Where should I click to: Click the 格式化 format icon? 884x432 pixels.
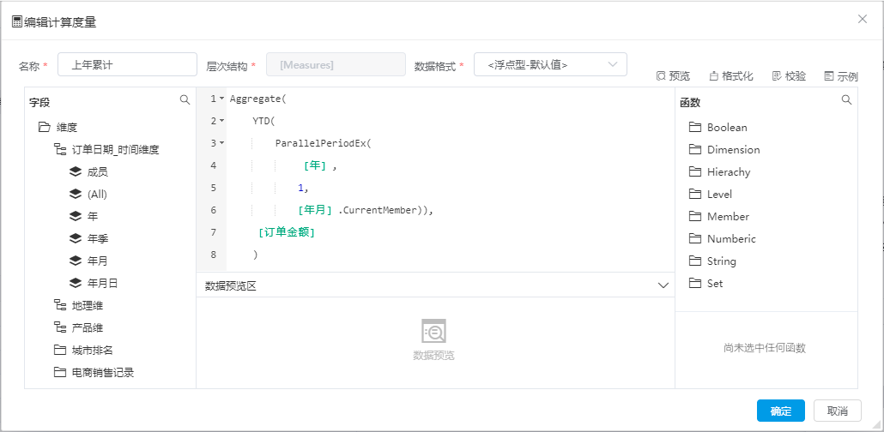pos(713,76)
